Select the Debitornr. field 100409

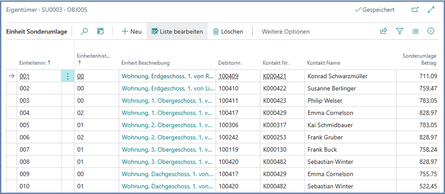[x=228, y=76]
